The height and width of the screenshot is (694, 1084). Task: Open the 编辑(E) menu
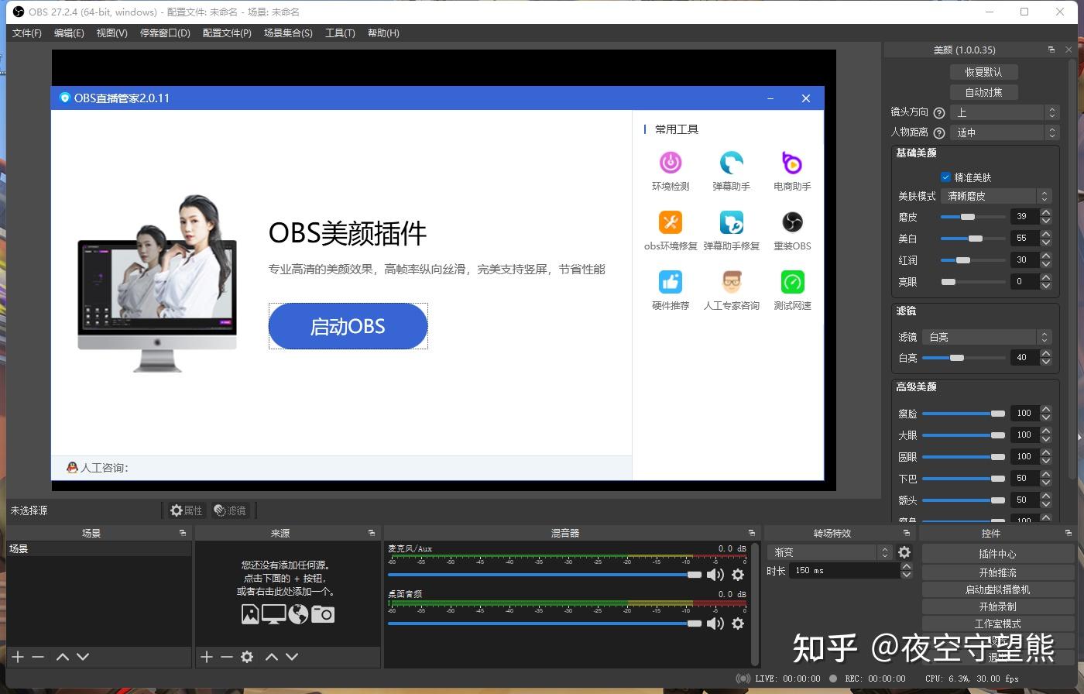(x=69, y=33)
